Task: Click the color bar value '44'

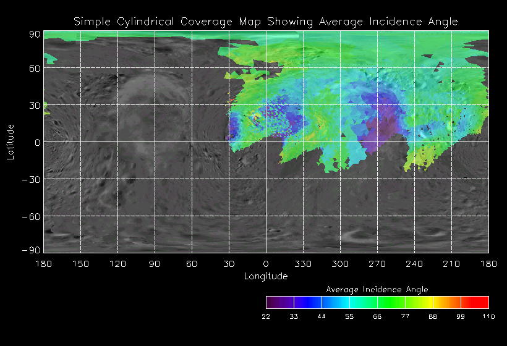Action: click(322, 316)
